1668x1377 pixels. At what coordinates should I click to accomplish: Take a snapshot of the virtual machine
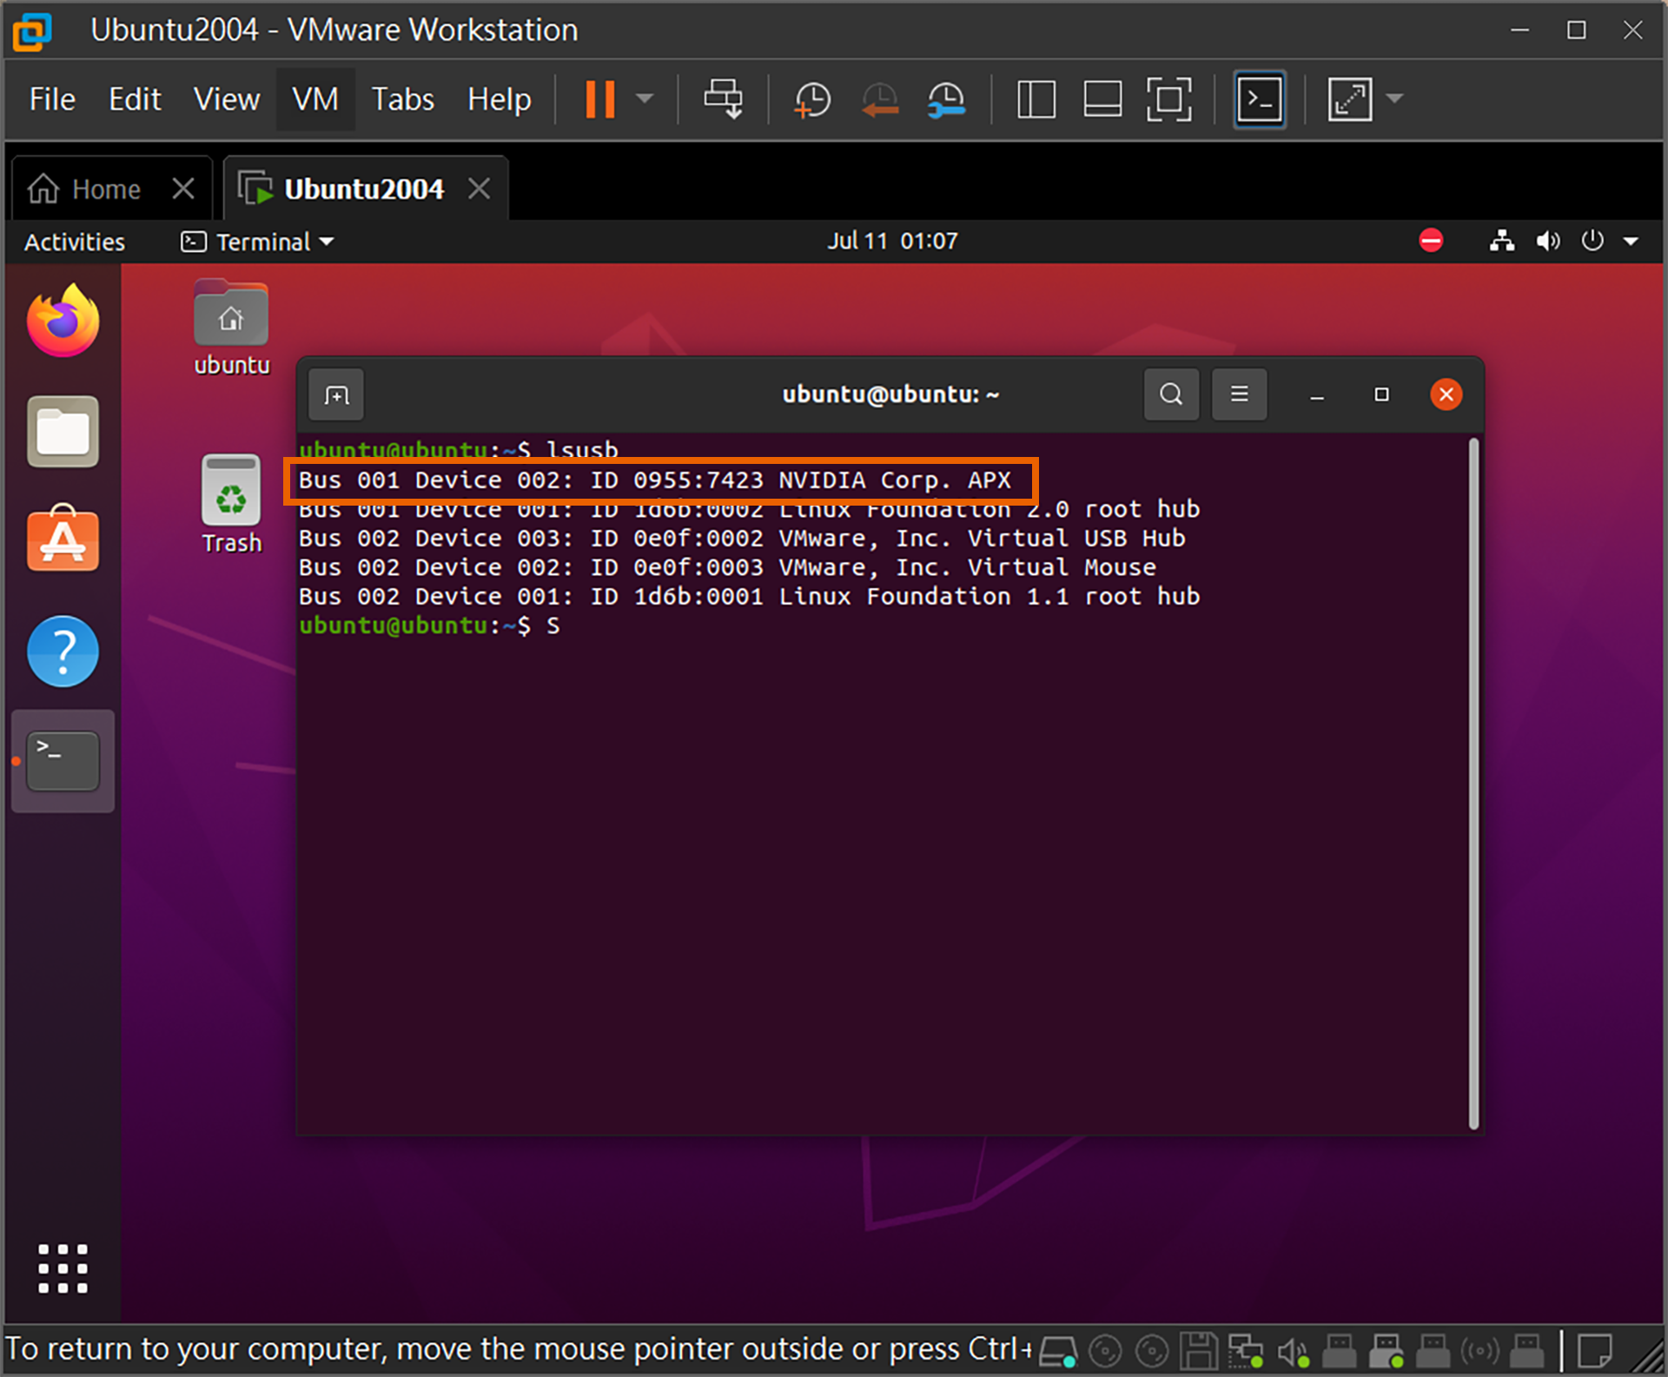812,99
